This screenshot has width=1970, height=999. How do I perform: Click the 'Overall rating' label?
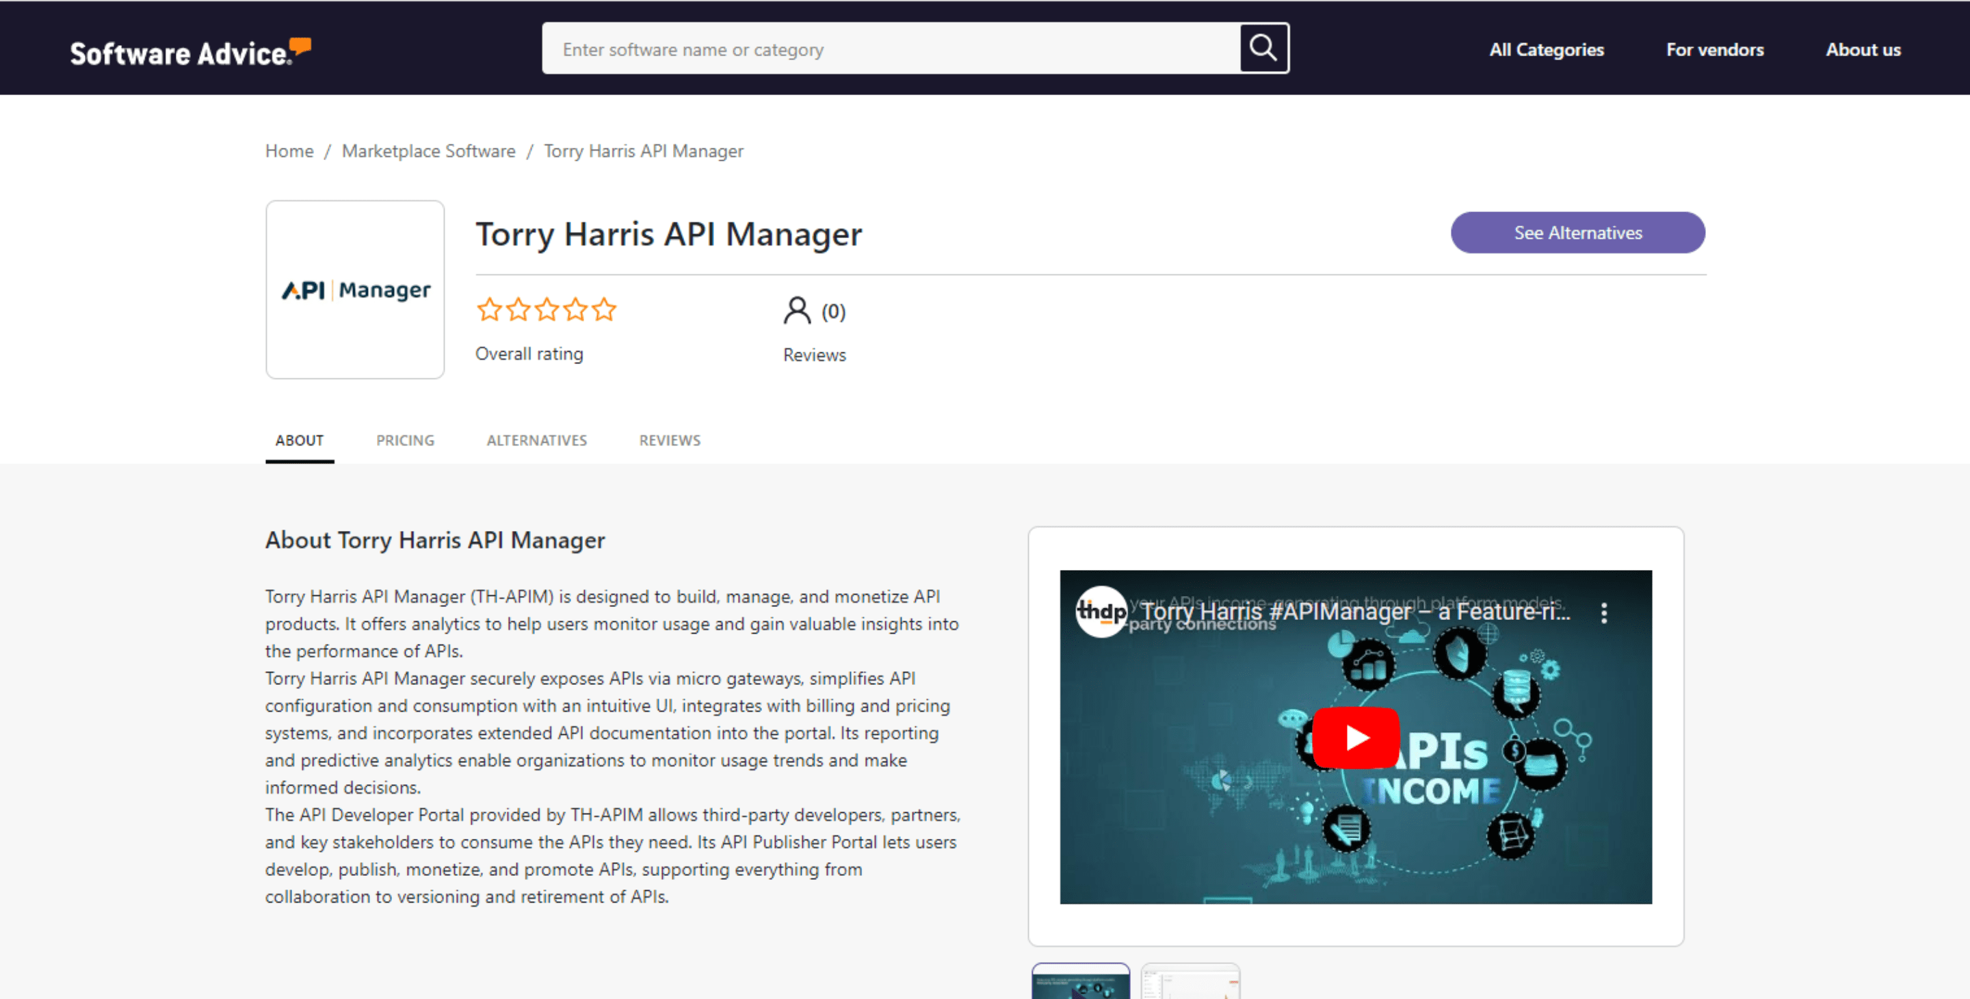coord(529,354)
